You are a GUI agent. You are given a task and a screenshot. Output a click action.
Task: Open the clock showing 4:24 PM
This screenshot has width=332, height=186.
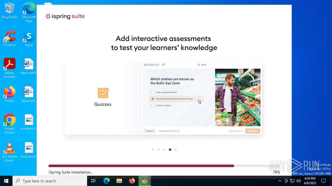click(x=310, y=181)
